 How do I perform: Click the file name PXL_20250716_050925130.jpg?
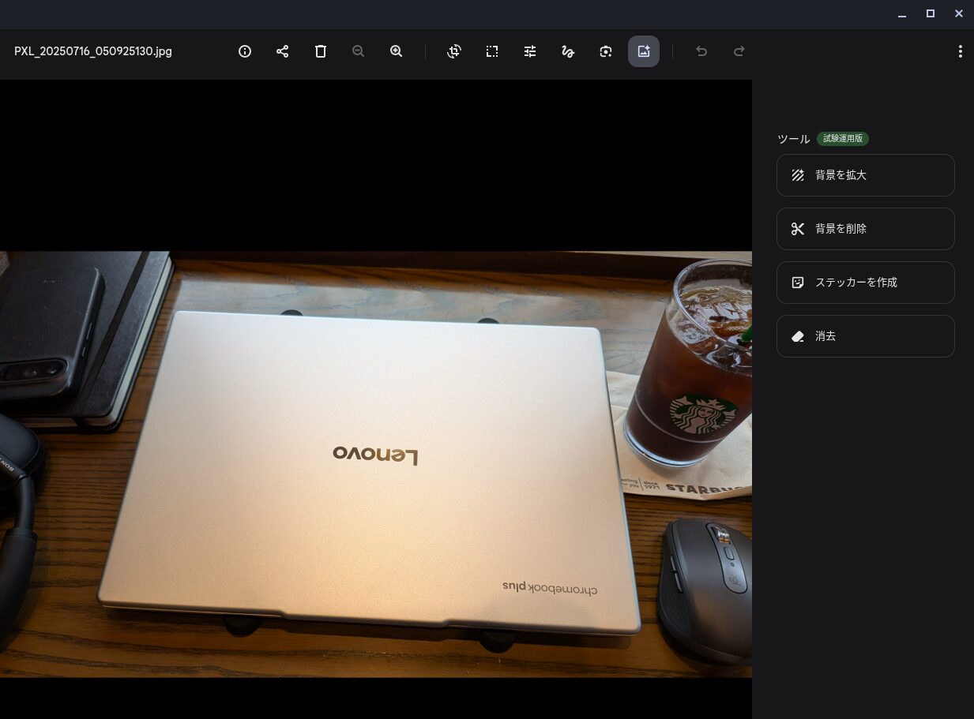coord(93,51)
